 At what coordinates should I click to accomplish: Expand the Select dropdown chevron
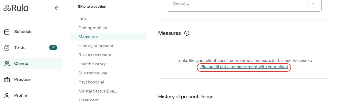click(x=313, y=4)
